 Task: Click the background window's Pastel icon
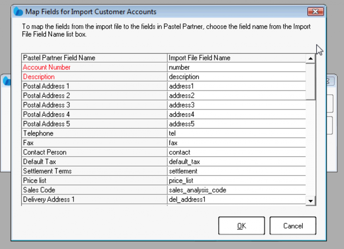(x=7, y=81)
